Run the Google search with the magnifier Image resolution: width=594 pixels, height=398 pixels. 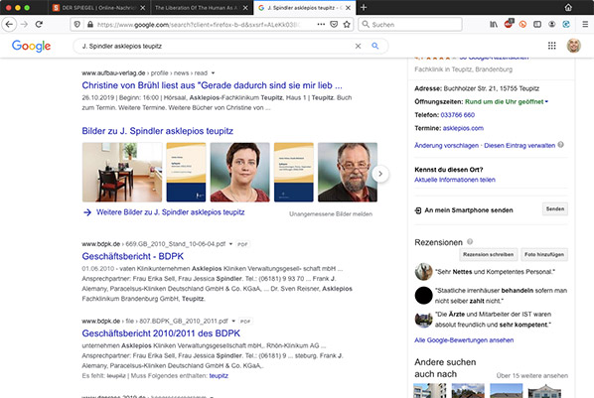pos(375,46)
